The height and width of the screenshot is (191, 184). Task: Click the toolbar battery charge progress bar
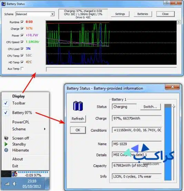point(33,172)
